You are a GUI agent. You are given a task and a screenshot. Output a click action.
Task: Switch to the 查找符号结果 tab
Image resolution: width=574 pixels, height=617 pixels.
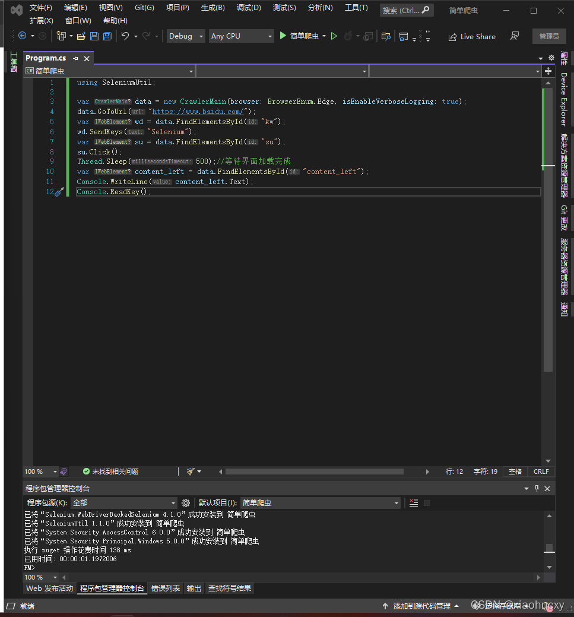(230, 588)
